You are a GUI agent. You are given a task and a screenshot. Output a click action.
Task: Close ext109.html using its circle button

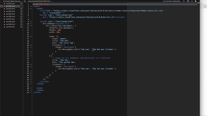(21, 24)
